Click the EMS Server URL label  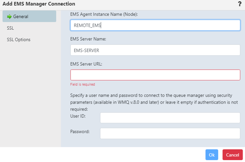[x=86, y=64]
